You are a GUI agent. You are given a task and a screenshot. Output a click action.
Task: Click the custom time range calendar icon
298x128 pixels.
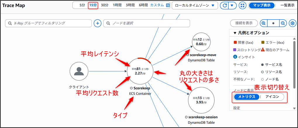point(168,5)
